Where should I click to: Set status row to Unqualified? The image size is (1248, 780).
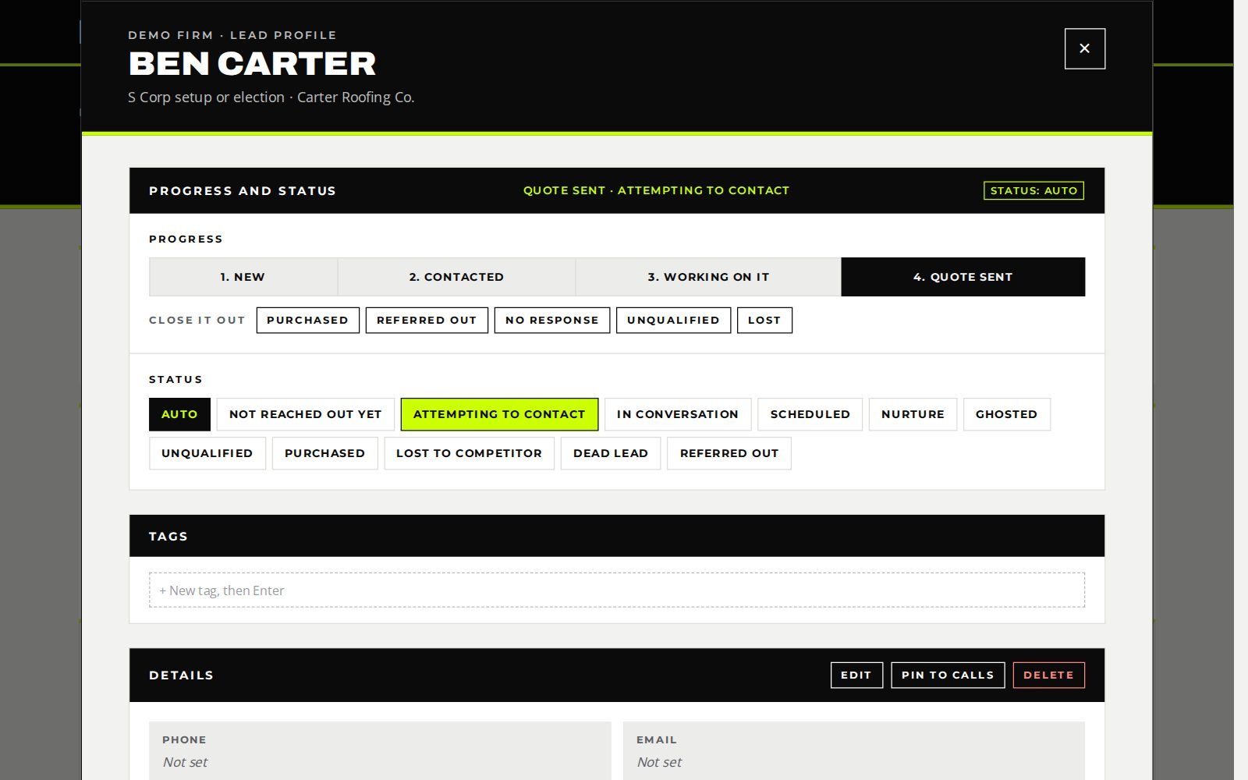pos(207,453)
